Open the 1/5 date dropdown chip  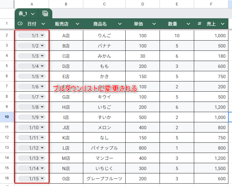(42, 76)
